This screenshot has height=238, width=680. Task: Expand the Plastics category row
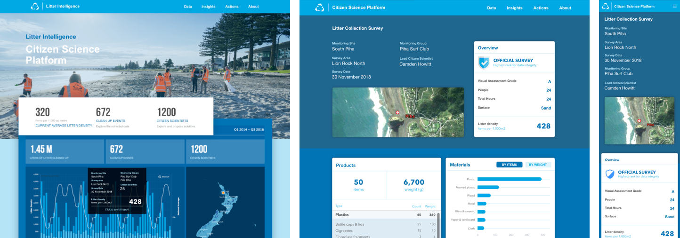[x=385, y=214]
